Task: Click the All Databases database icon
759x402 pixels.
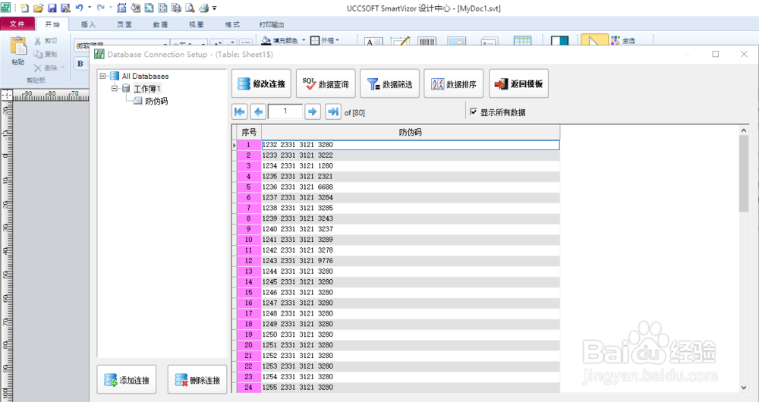Action: 115,76
